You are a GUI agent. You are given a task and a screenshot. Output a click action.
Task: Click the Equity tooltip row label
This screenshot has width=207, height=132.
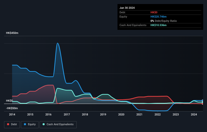click(x=123, y=17)
